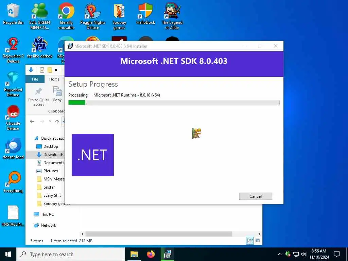Viewport: 348px width, 261px height.
Task: Click the taskbar search box
Action: coord(71,254)
